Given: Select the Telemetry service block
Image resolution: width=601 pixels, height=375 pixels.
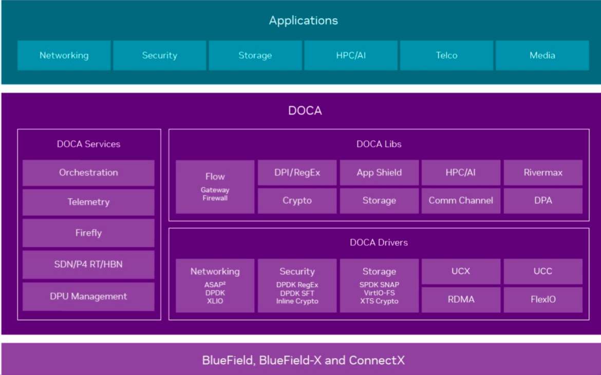Looking at the screenshot, I should [88, 203].
